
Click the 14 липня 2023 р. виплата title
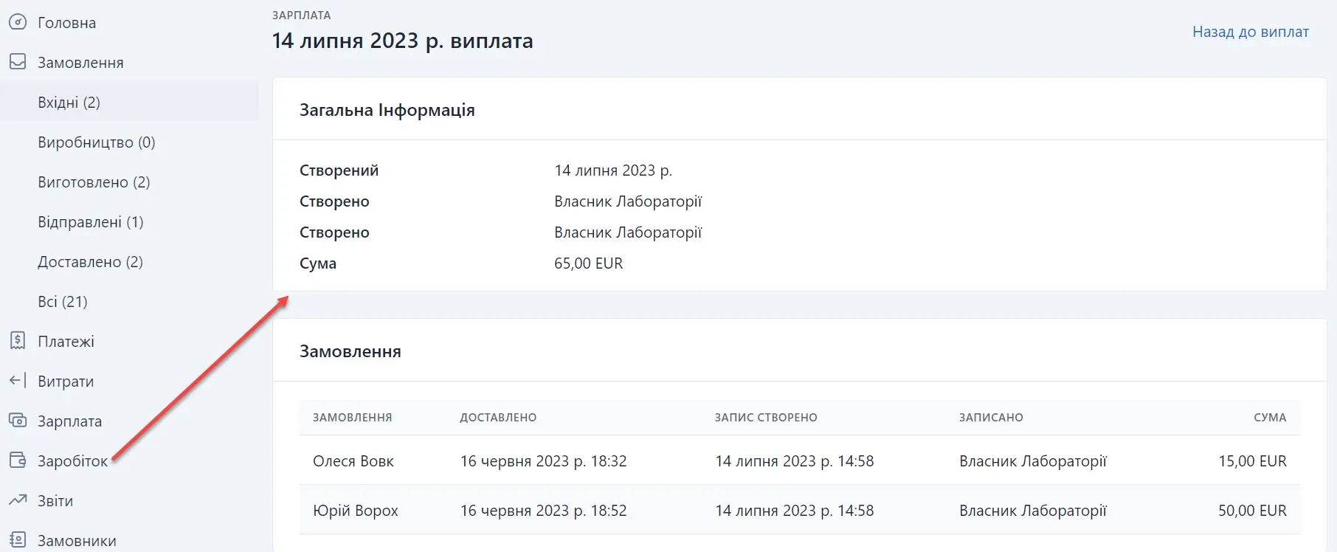tap(403, 41)
